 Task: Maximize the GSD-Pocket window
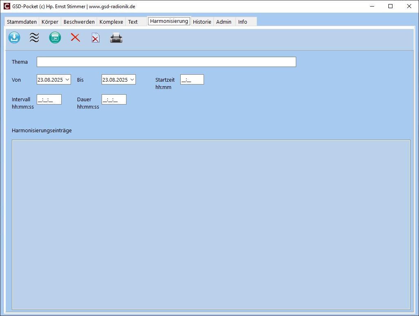pos(390,6)
